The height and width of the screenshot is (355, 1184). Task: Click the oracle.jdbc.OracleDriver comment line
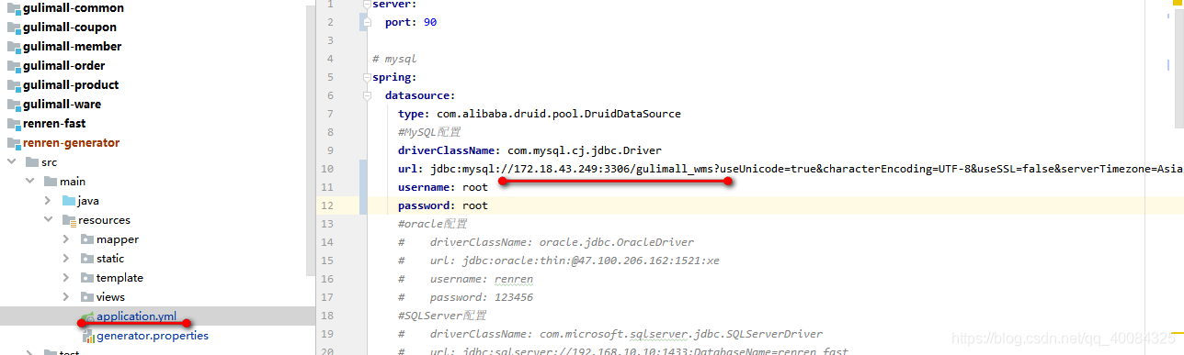point(546,242)
